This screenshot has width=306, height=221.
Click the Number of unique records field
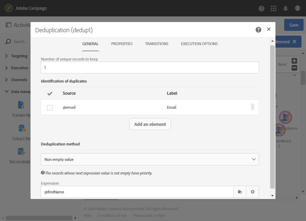(x=150, y=67)
